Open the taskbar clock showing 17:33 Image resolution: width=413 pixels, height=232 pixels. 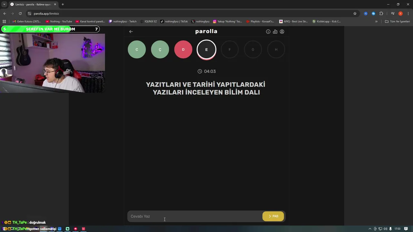[398, 229]
